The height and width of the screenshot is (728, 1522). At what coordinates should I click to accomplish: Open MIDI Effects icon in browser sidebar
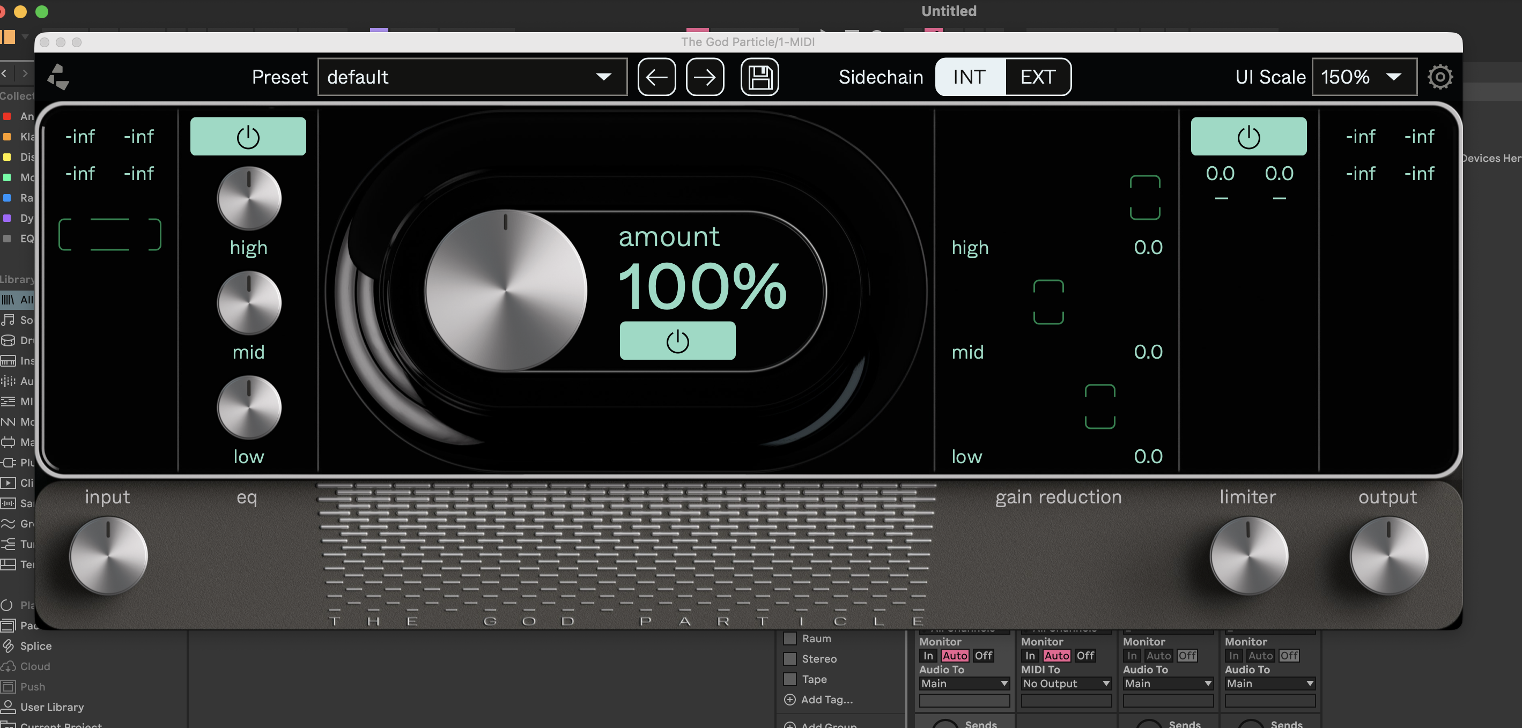tap(8, 402)
